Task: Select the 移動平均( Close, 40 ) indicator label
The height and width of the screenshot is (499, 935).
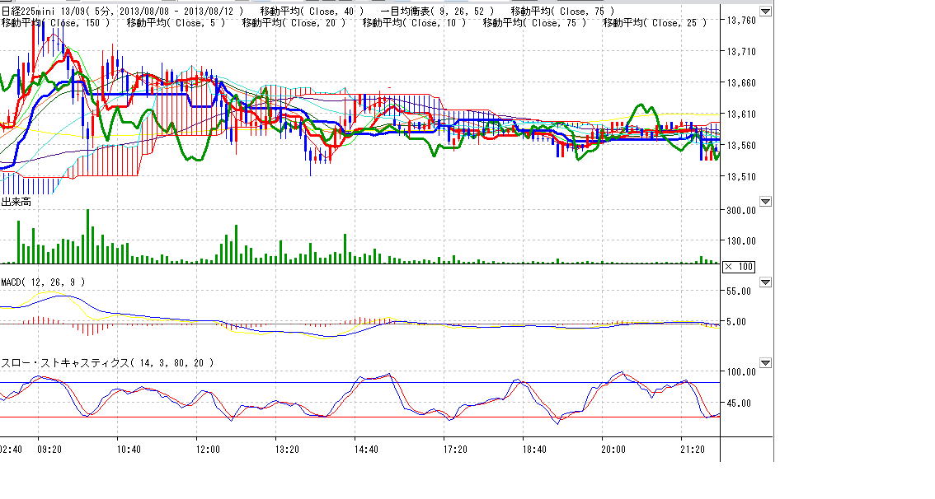Action: coord(312,11)
